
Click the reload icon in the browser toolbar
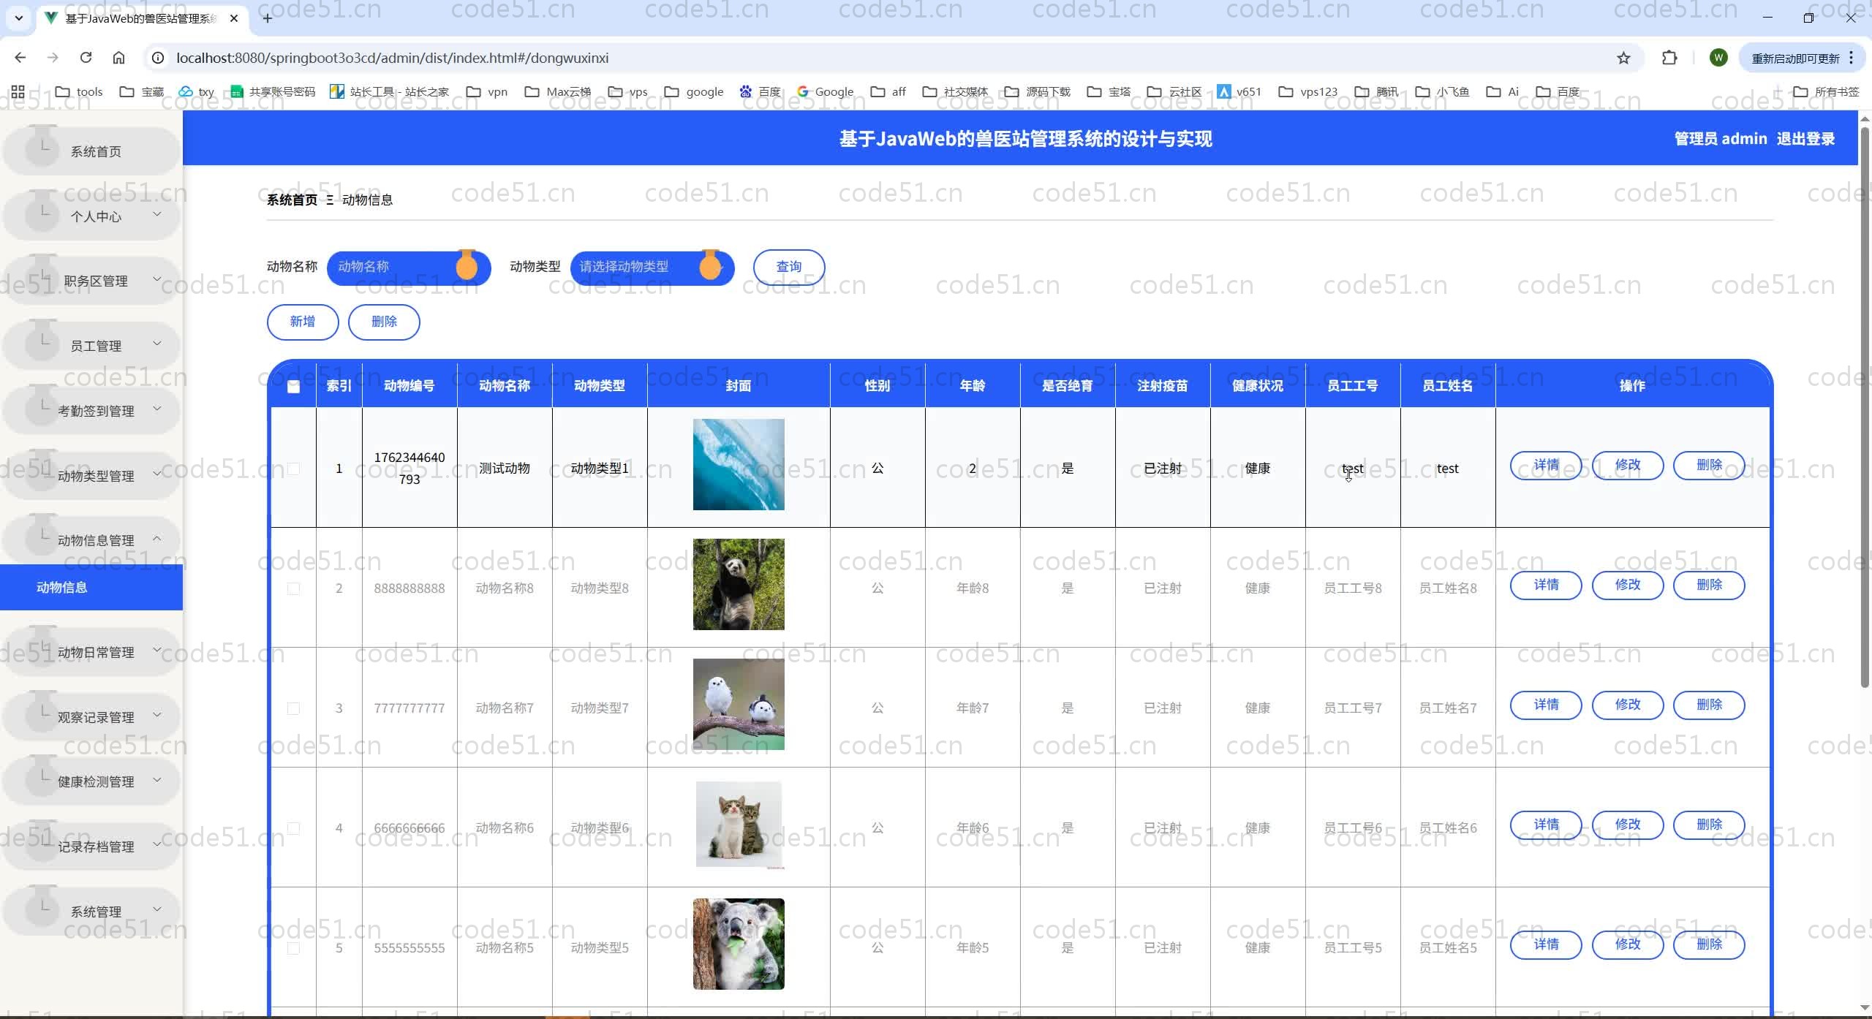point(86,58)
